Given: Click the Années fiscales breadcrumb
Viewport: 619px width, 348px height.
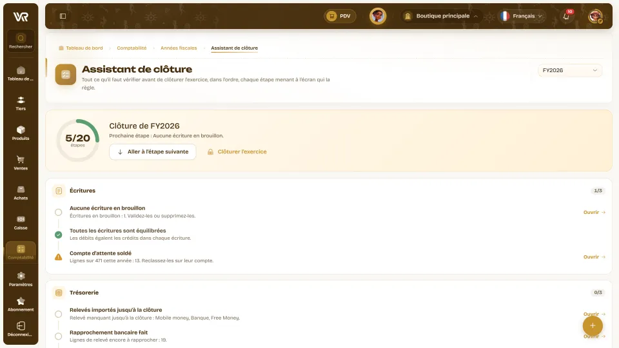Looking at the screenshot, I should (179, 48).
